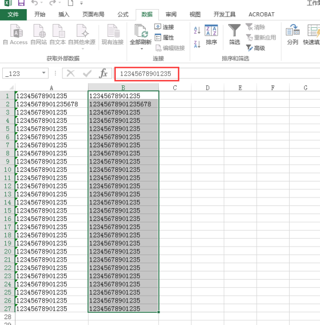Click Properties (属性) in Connections group

pyautogui.click(x=165, y=37)
